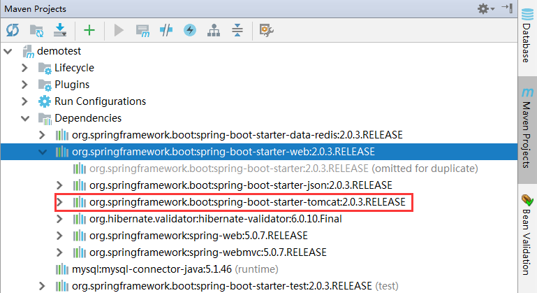
Task: Expand spring-webmvc 5.0.7 dependency
Action: point(59,252)
